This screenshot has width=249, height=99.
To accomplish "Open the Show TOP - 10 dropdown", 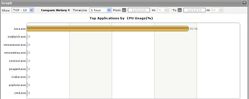I will [23, 10].
